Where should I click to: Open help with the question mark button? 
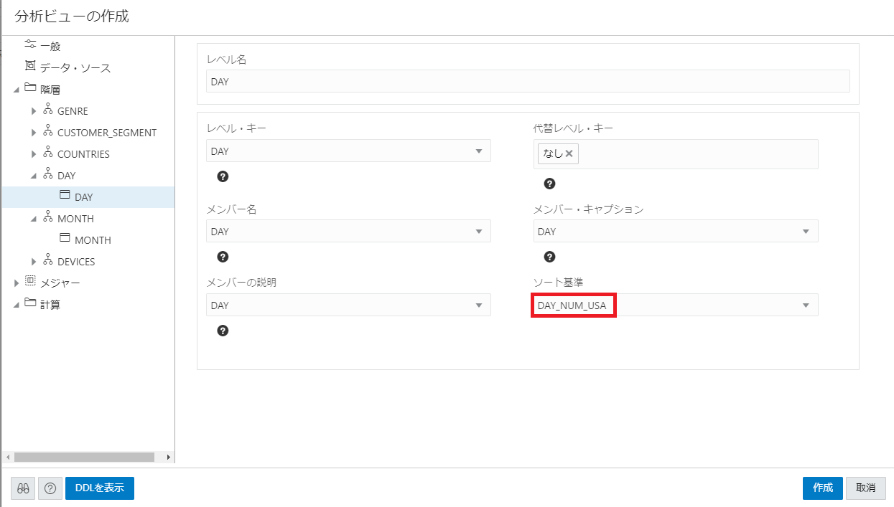point(50,488)
